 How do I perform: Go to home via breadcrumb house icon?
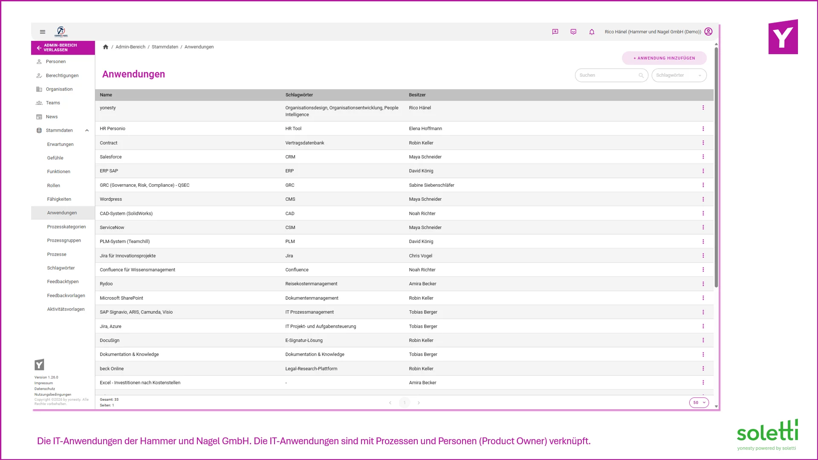pyautogui.click(x=106, y=47)
